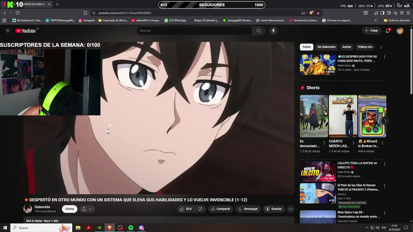Screen dimensions: 413x232
Task: Toggle the browser sidebar panel
Action: tap(382, 13)
